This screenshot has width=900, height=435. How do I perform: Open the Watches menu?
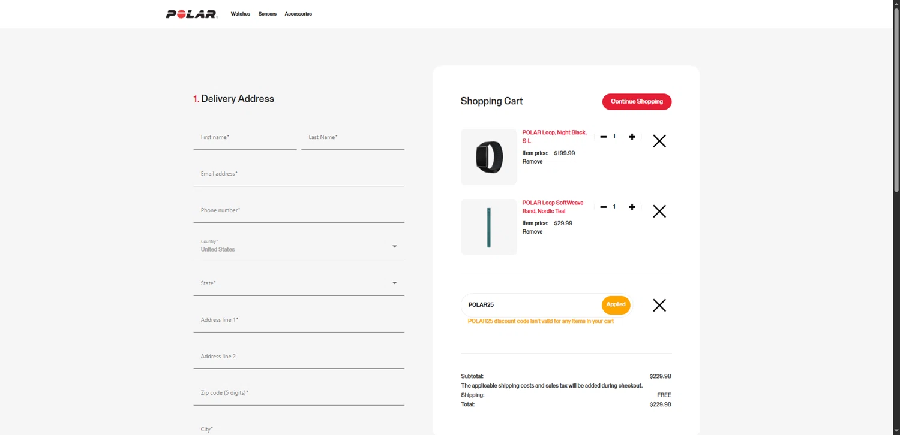click(241, 14)
